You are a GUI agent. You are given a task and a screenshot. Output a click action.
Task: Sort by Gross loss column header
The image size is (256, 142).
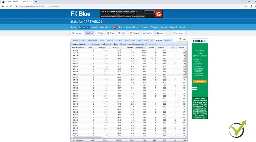point(115,48)
